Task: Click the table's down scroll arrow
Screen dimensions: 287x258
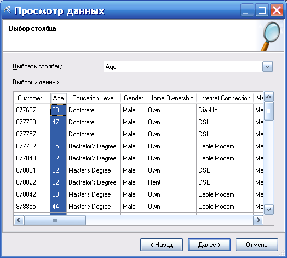Action: pos(269,209)
